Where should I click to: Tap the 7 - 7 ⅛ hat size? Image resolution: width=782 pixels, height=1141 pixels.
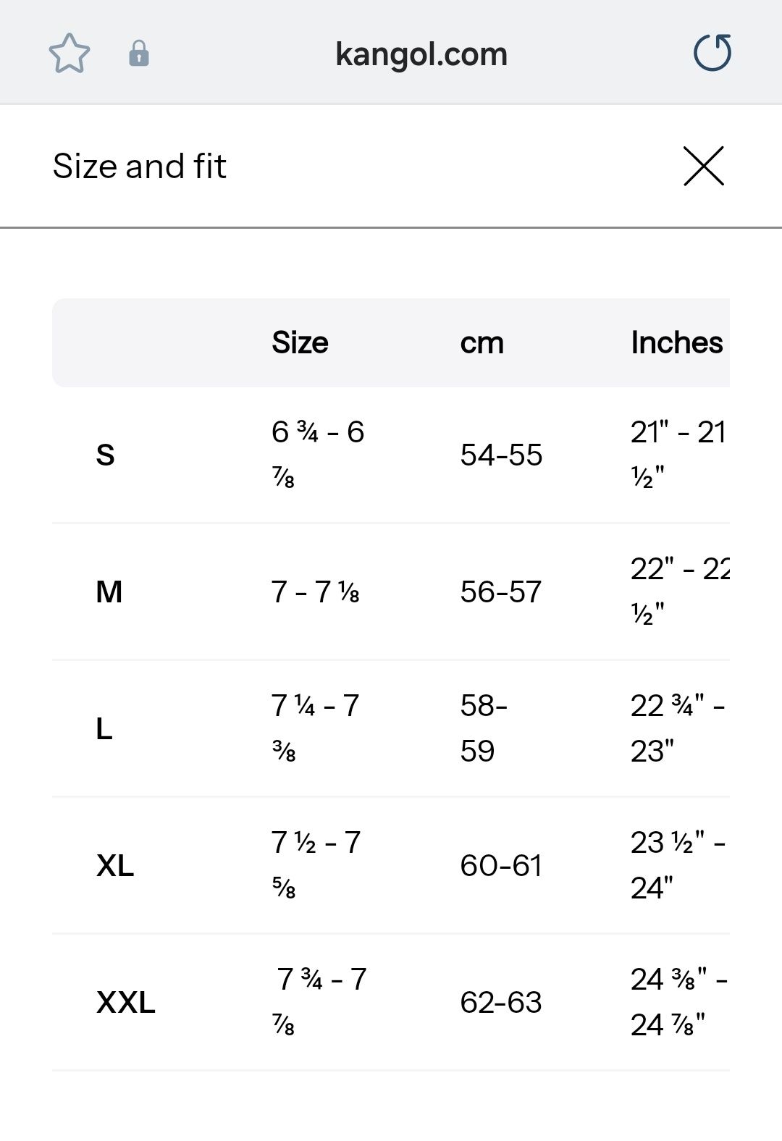316,592
